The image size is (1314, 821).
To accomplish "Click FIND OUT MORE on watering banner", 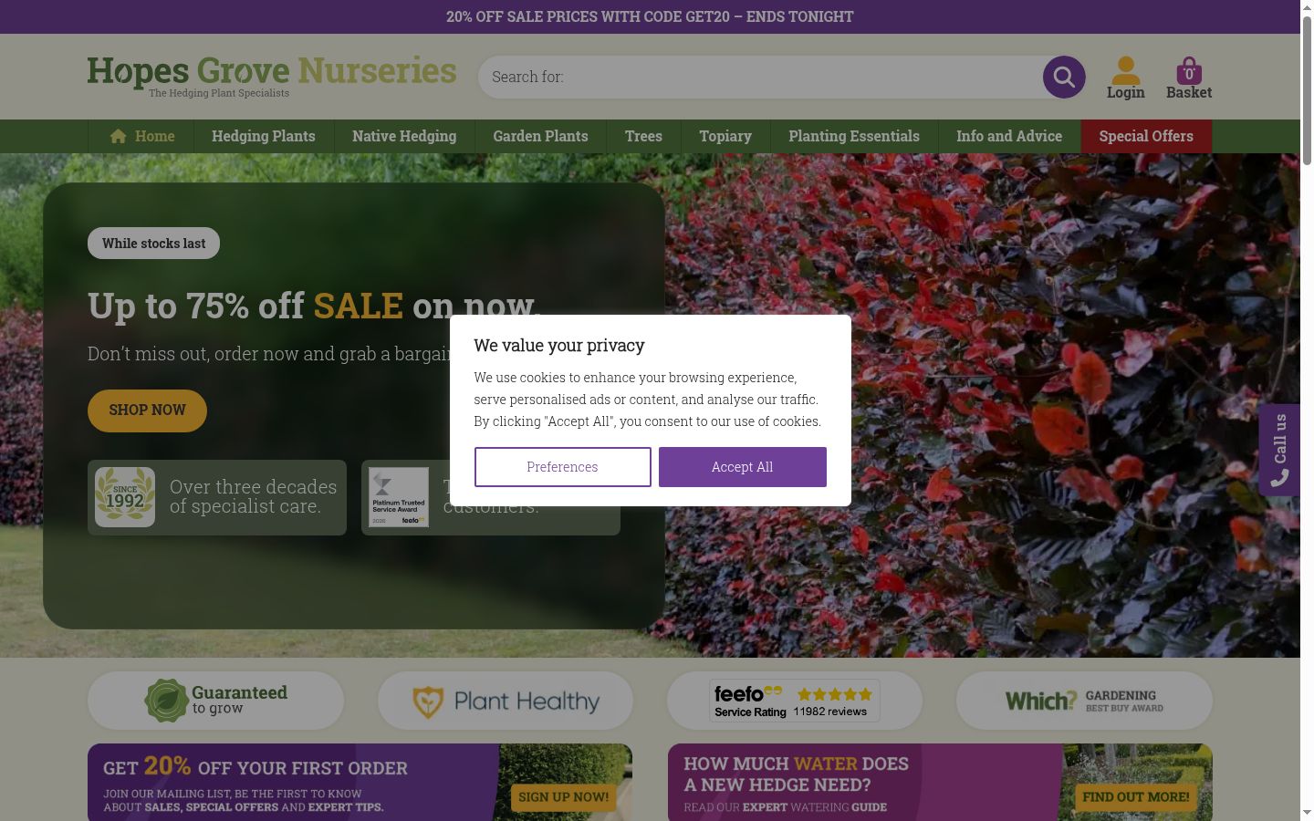I will (1136, 796).
